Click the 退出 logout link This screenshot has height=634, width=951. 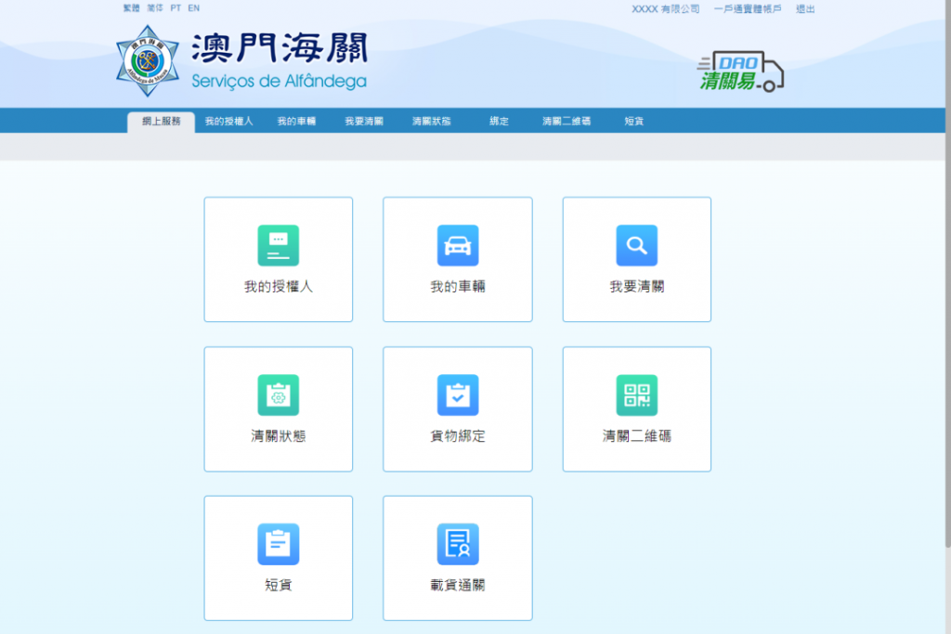click(x=805, y=9)
